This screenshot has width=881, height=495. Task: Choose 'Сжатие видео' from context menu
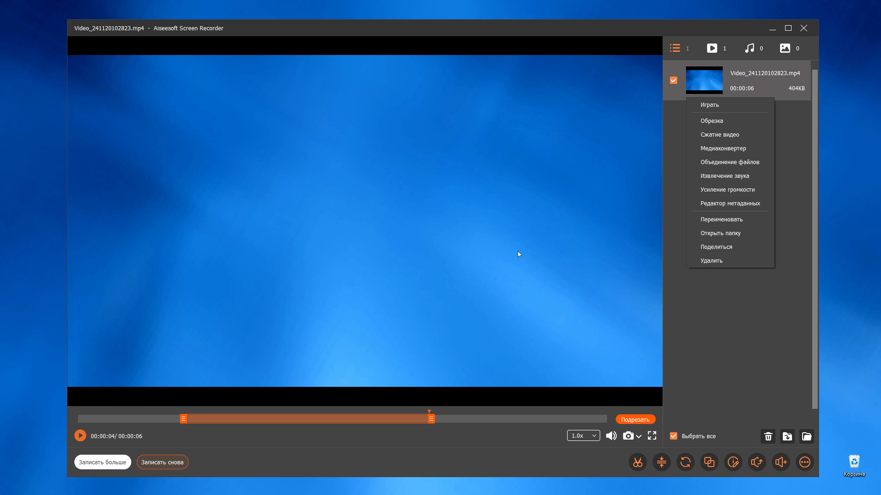[x=719, y=135]
